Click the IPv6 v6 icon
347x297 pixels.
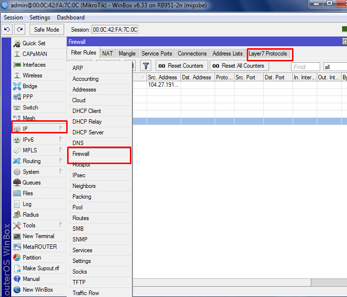click(17, 140)
